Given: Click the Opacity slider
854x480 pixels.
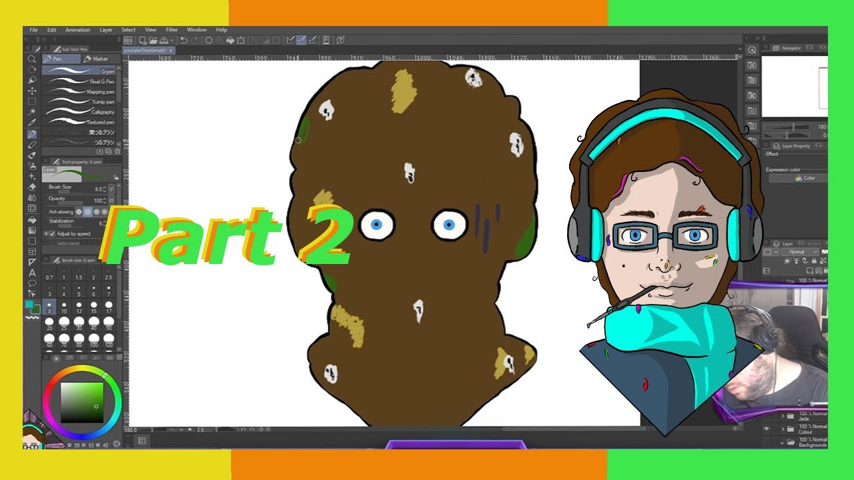Looking at the screenshot, I should (x=71, y=203).
